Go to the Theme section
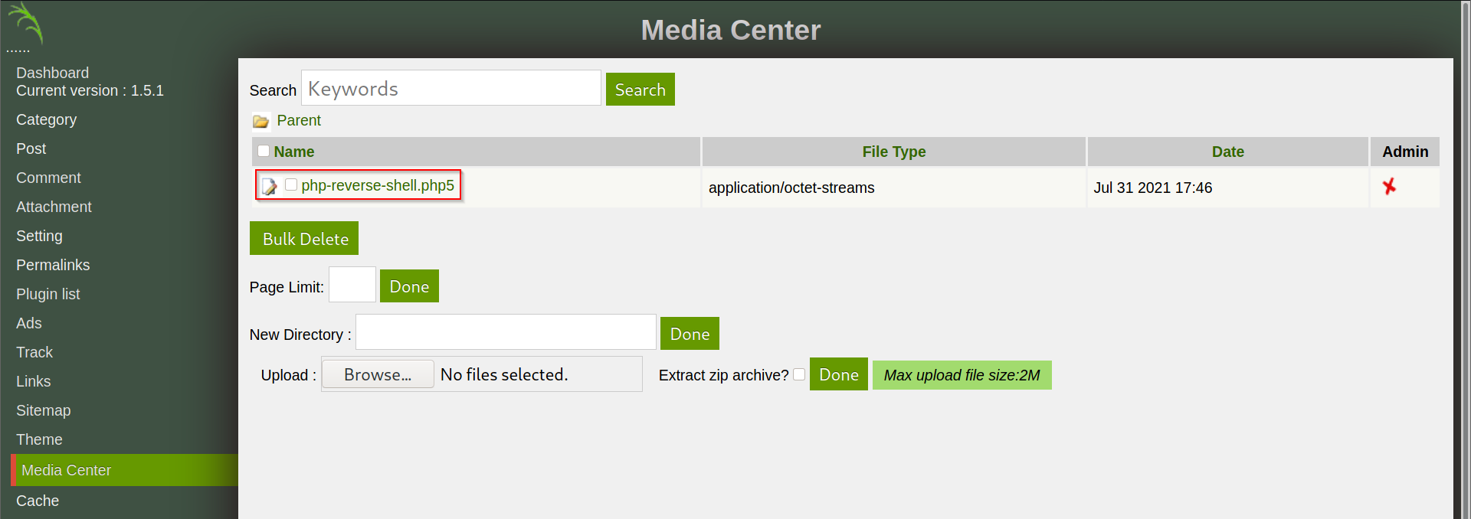 39,439
